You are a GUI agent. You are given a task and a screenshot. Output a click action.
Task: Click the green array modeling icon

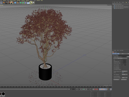[x=23, y=3]
